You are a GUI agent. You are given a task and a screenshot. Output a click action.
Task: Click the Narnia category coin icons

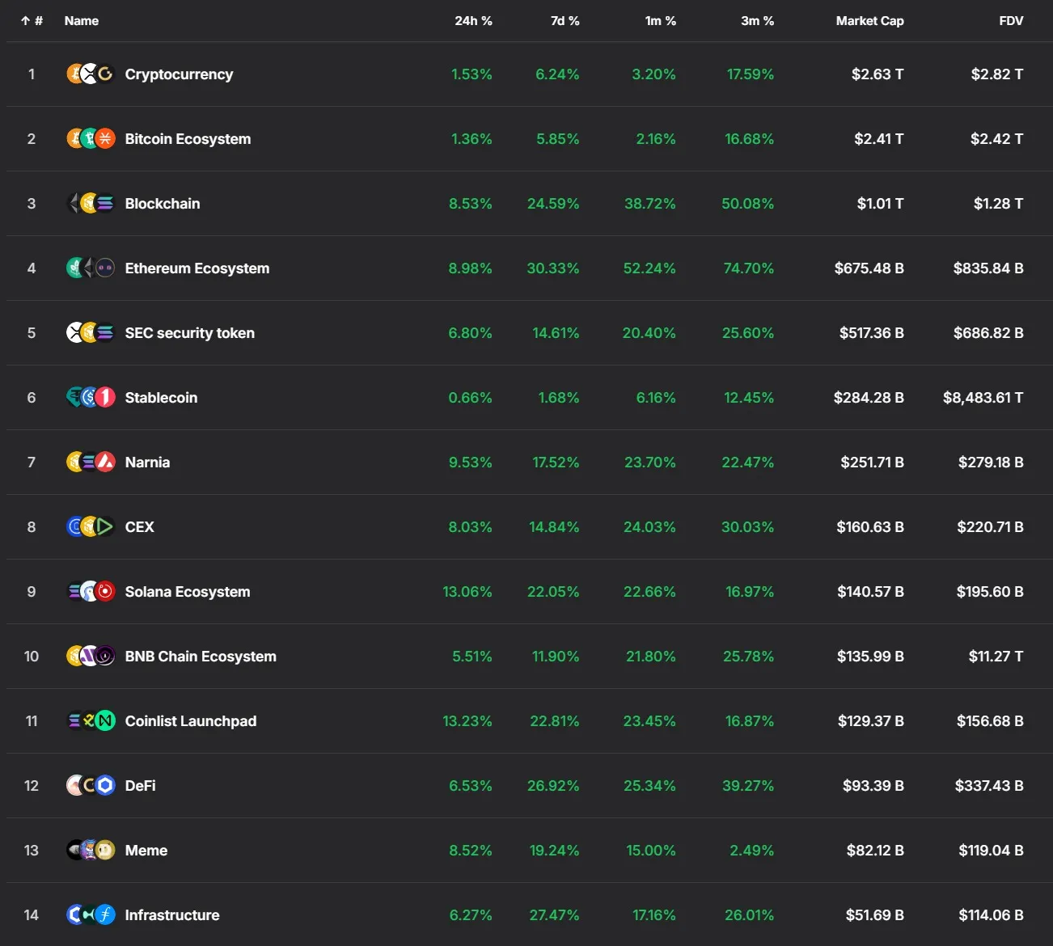[90, 462]
